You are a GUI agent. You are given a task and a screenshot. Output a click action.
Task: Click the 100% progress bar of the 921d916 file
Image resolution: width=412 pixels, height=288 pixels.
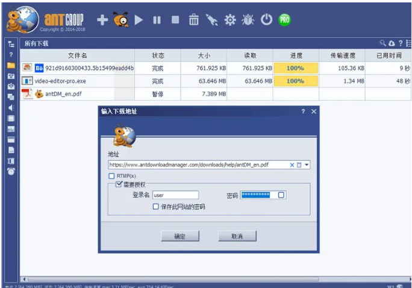click(x=296, y=68)
